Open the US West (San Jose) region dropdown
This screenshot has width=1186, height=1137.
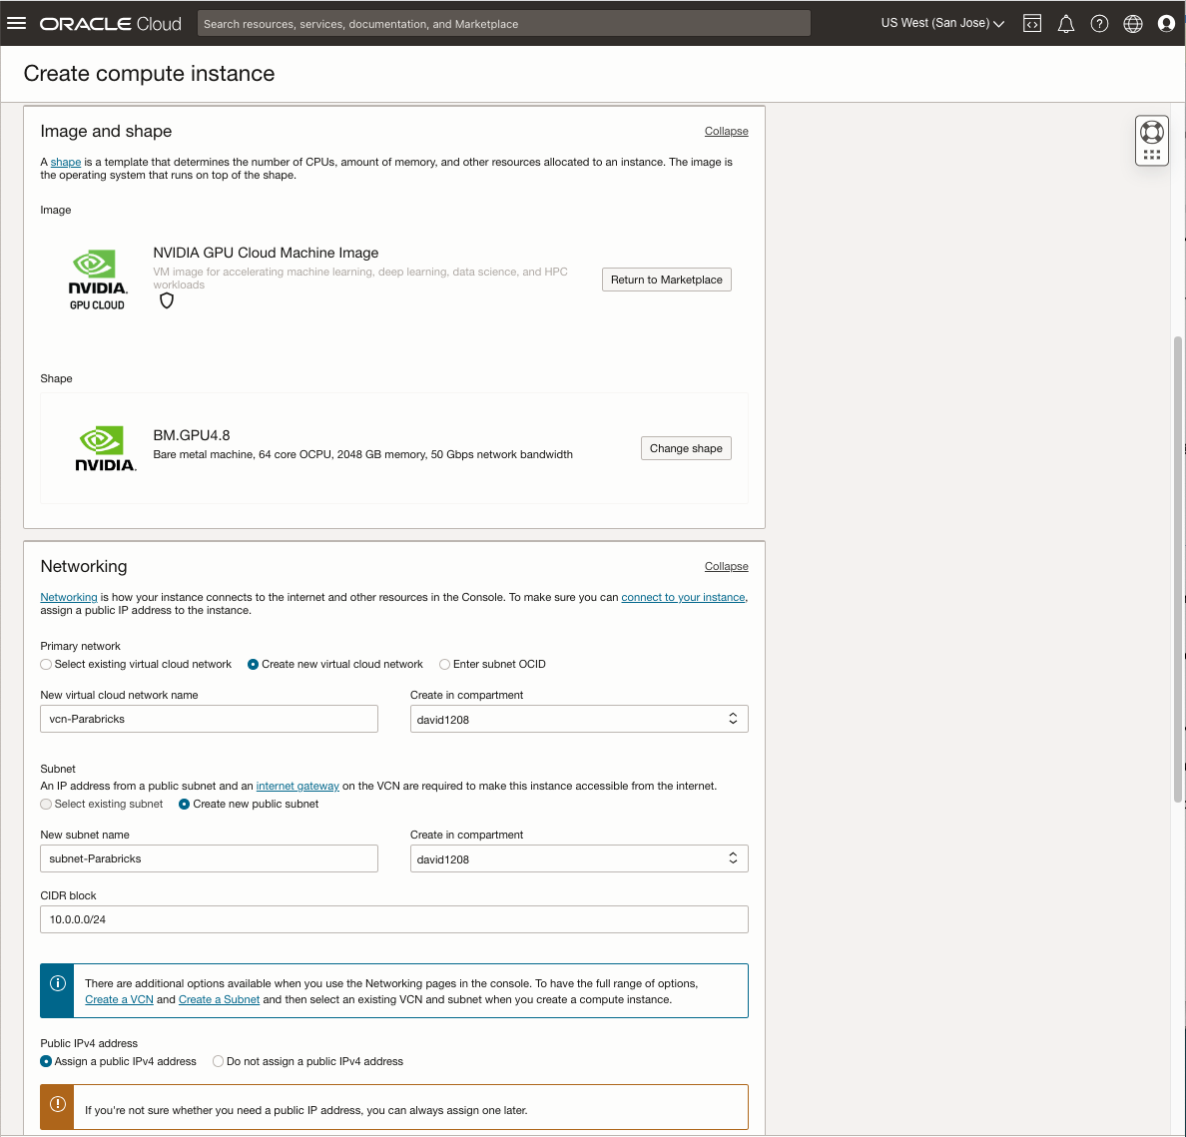click(939, 22)
